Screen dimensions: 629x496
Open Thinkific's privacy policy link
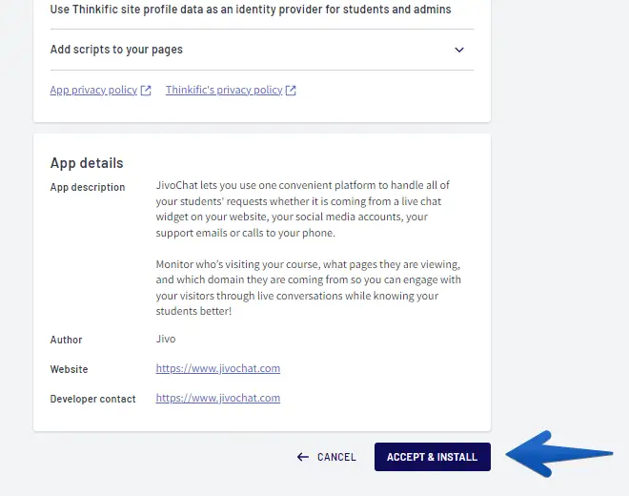pos(224,91)
